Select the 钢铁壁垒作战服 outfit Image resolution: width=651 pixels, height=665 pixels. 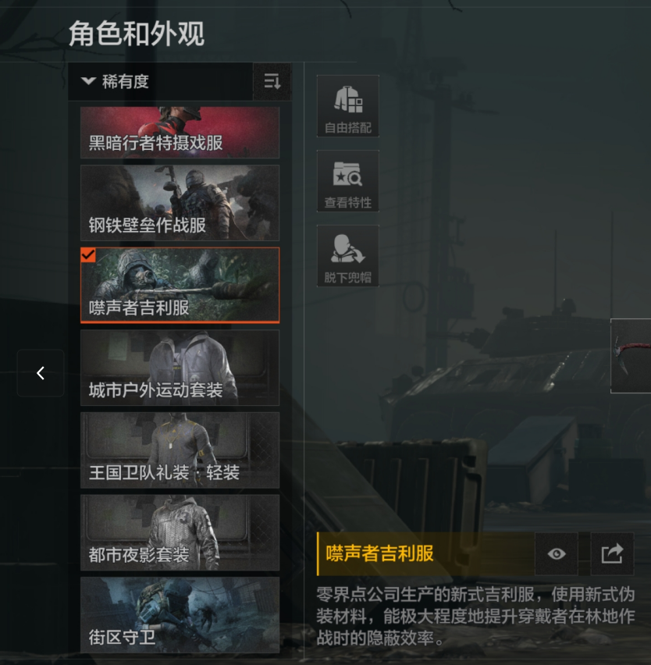[180, 203]
